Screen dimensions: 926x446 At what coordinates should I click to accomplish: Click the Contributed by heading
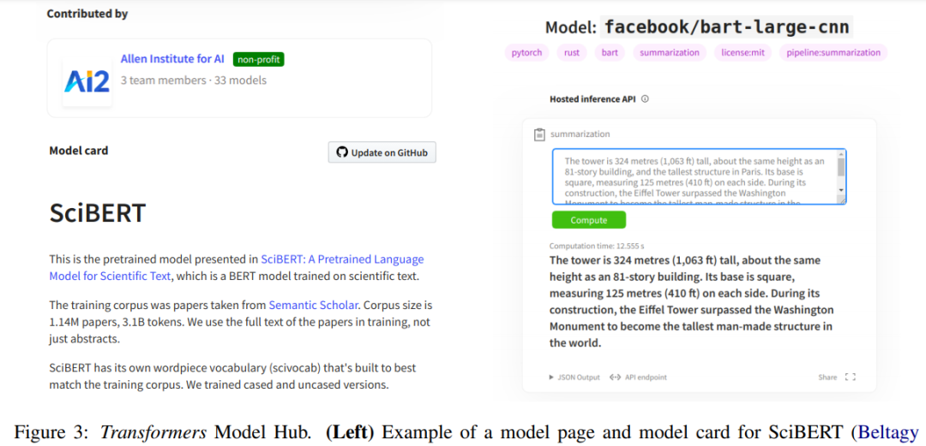pyautogui.click(x=87, y=14)
